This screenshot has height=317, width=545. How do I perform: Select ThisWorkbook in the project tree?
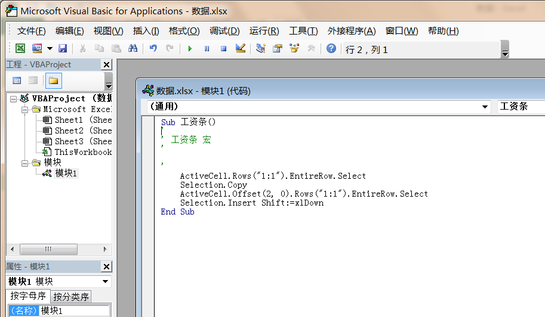[83, 153]
